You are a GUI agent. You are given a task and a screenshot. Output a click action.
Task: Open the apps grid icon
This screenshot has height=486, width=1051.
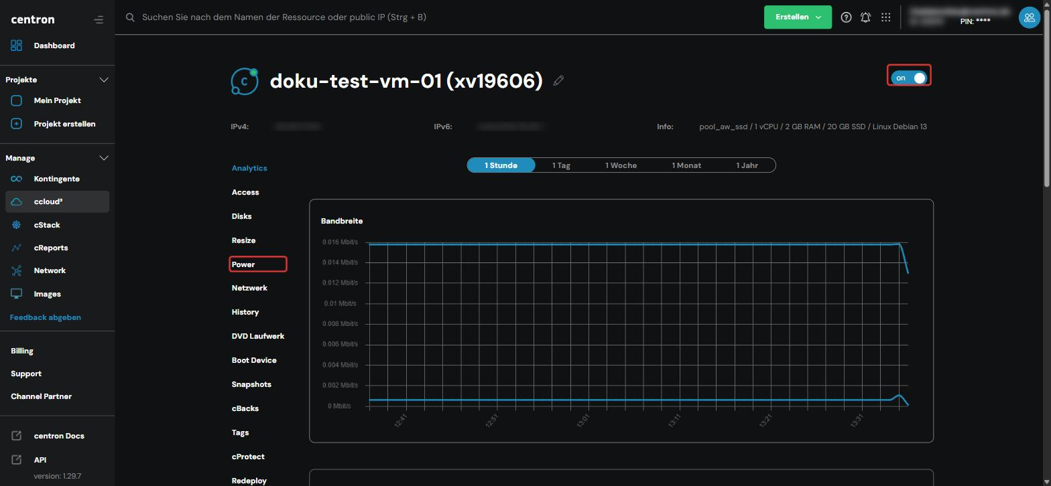pyautogui.click(x=885, y=17)
